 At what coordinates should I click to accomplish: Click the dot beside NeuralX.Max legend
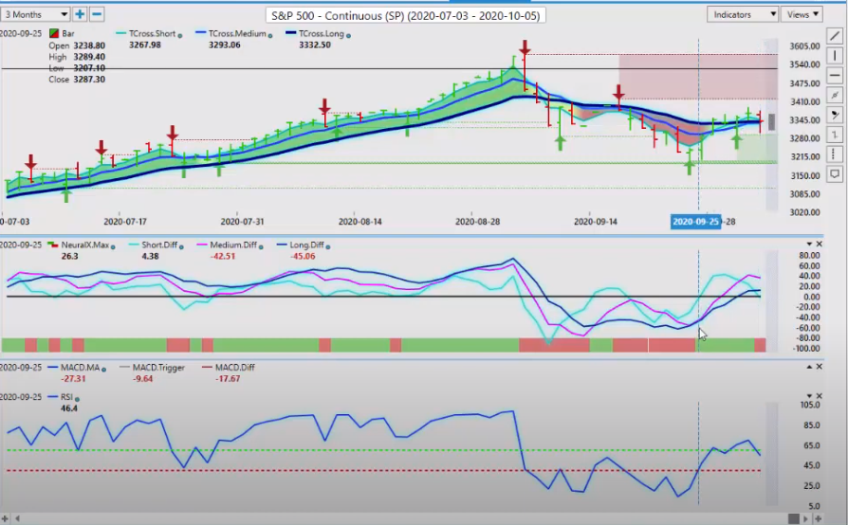point(113,246)
